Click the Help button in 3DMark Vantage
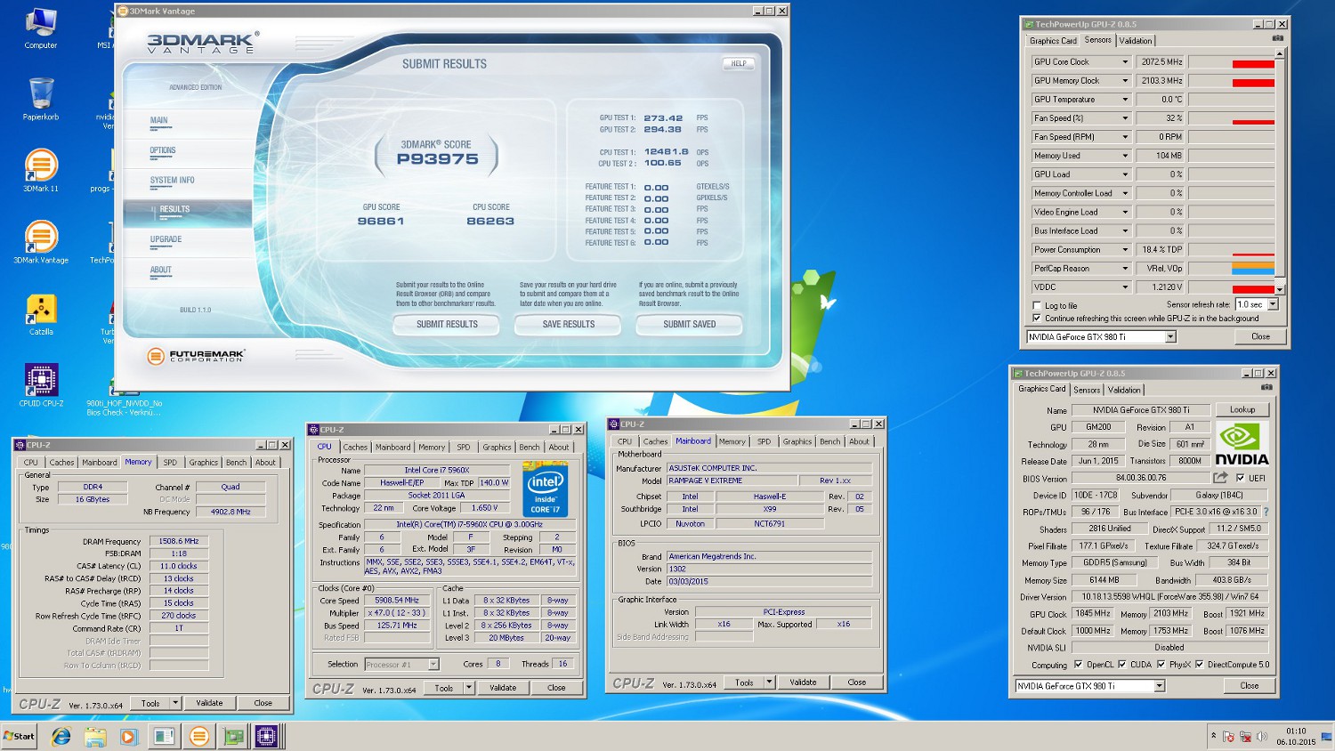The height and width of the screenshot is (751, 1335). coord(739,63)
